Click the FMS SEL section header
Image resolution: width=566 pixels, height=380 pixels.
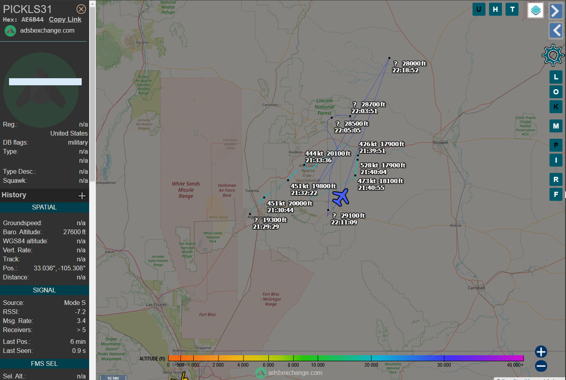44,364
